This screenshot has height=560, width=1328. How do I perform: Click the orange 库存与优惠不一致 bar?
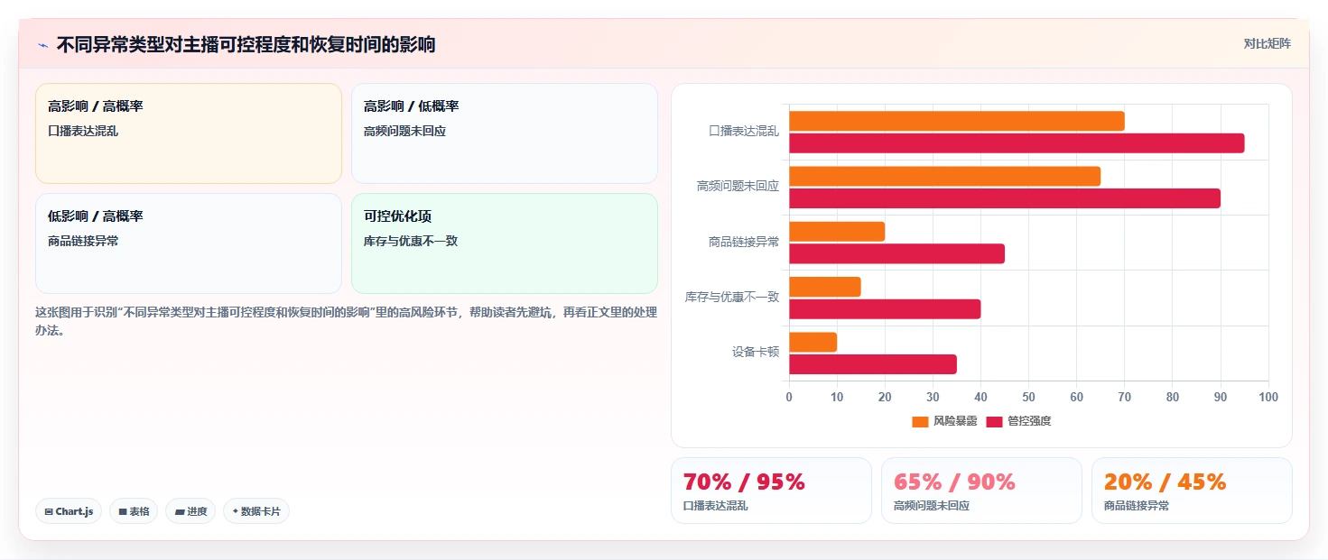[825, 287]
